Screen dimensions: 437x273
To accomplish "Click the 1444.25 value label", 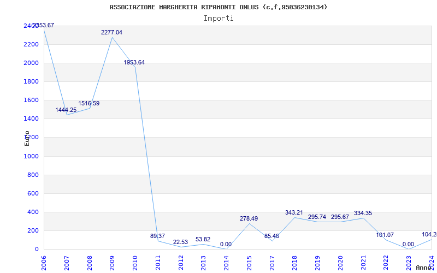I will tap(66, 110).
